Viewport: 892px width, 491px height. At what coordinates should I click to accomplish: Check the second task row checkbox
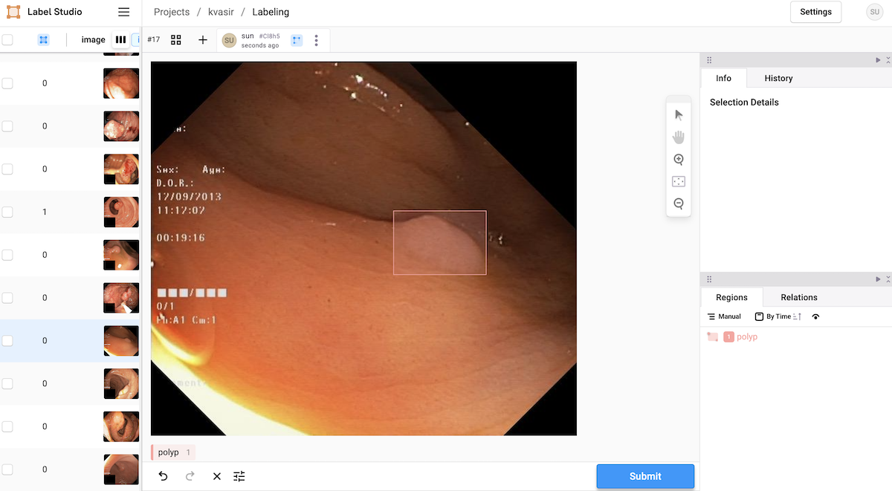[7, 126]
